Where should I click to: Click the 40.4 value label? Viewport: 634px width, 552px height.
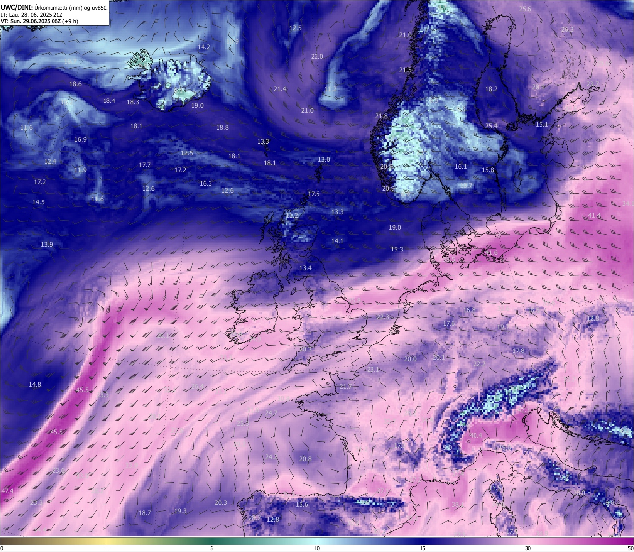click(x=475, y=436)
